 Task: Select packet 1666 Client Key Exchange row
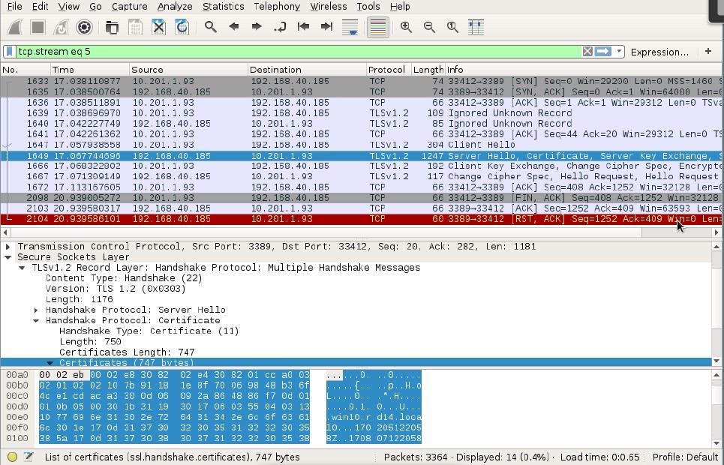click(361, 166)
